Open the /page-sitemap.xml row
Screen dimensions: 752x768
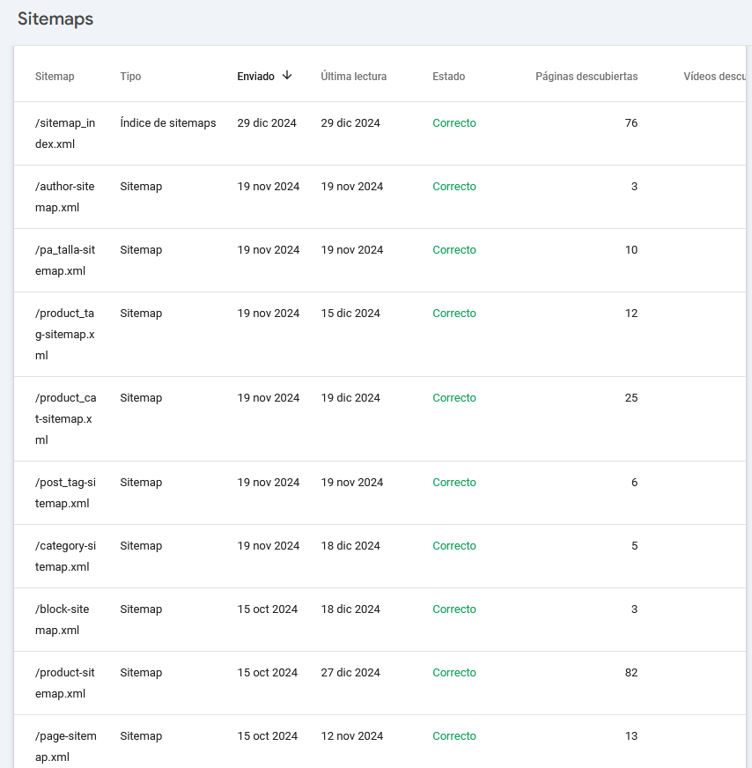(380, 742)
